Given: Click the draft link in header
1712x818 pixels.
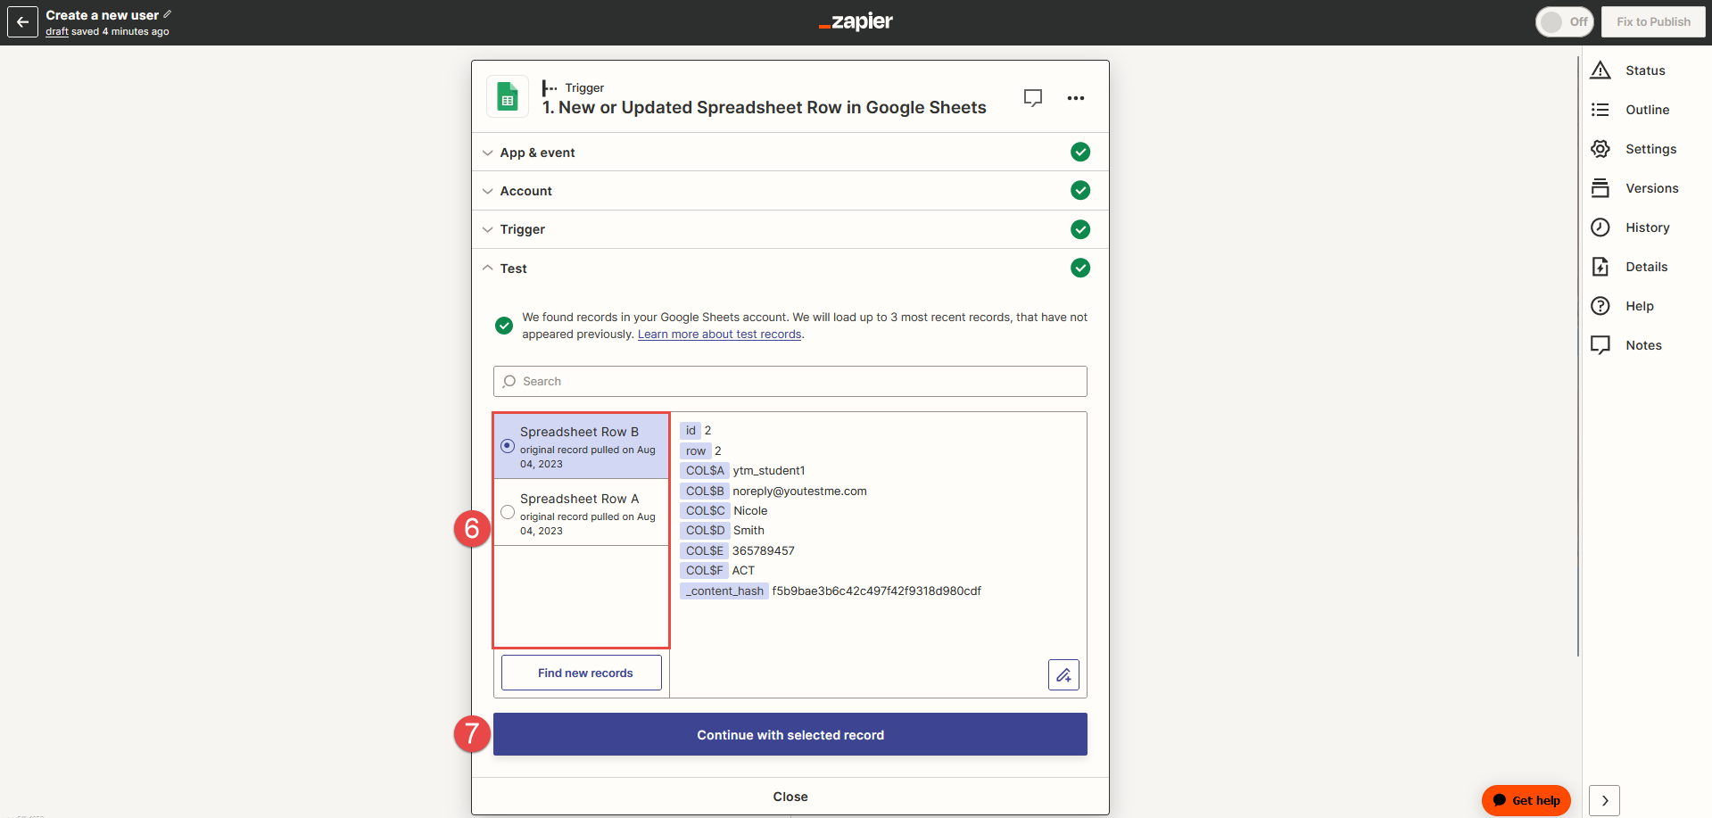Looking at the screenshot, I should coord(57,31).
